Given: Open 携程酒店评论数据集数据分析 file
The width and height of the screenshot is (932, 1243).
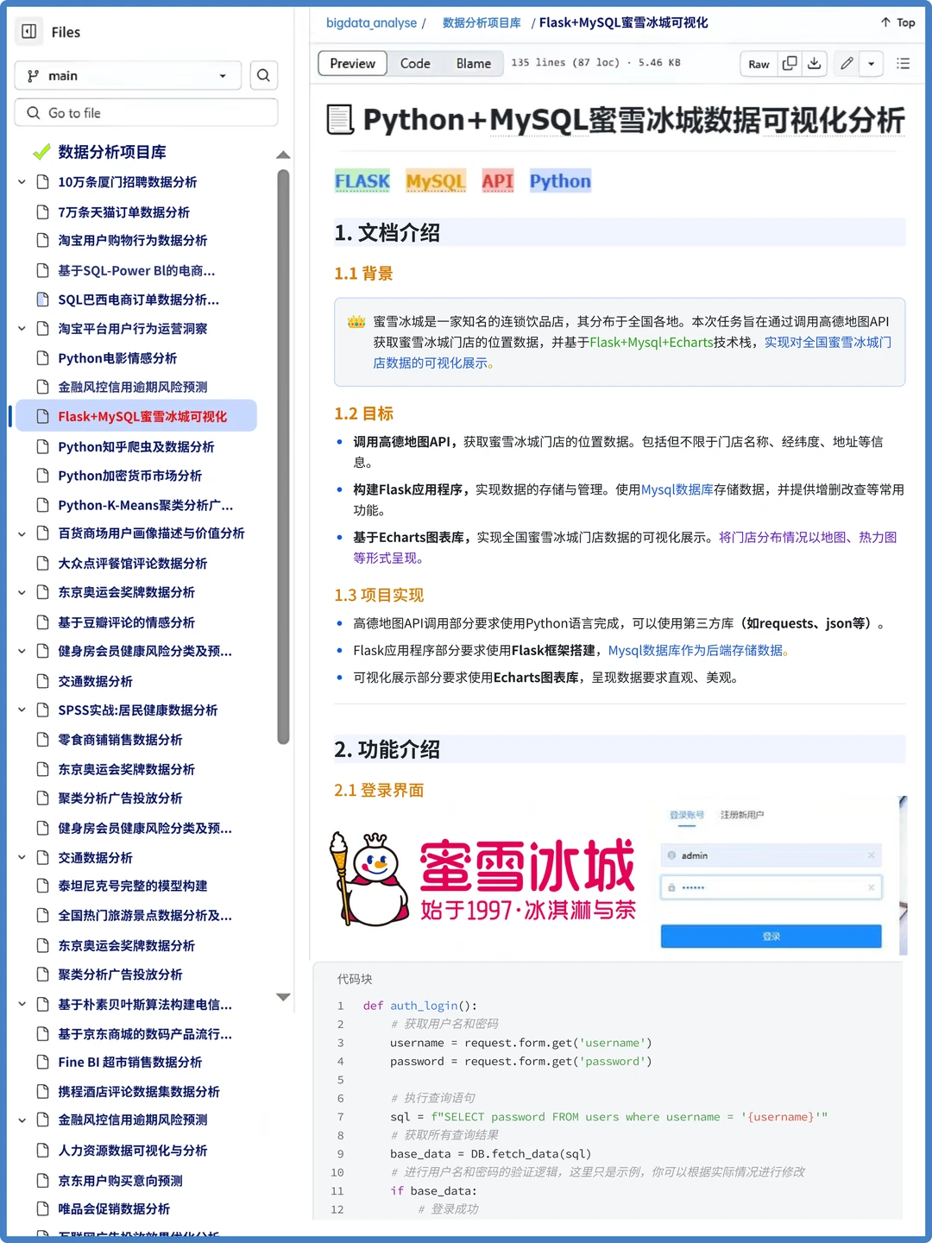Looking at the screenshot, I should coord(138,1092).
